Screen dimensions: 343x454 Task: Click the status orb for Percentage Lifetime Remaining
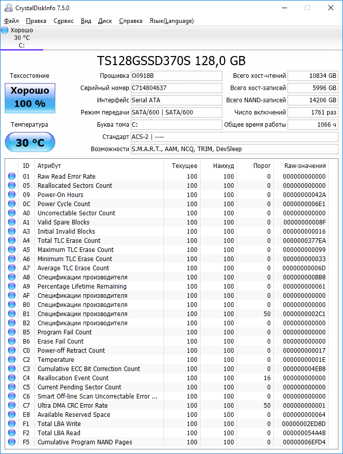point(12,286)
